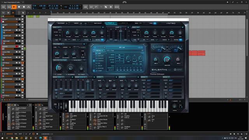Open the MENU button in Sylenth1 display
Screen dimensions: 249x140
tap(99, 51)
